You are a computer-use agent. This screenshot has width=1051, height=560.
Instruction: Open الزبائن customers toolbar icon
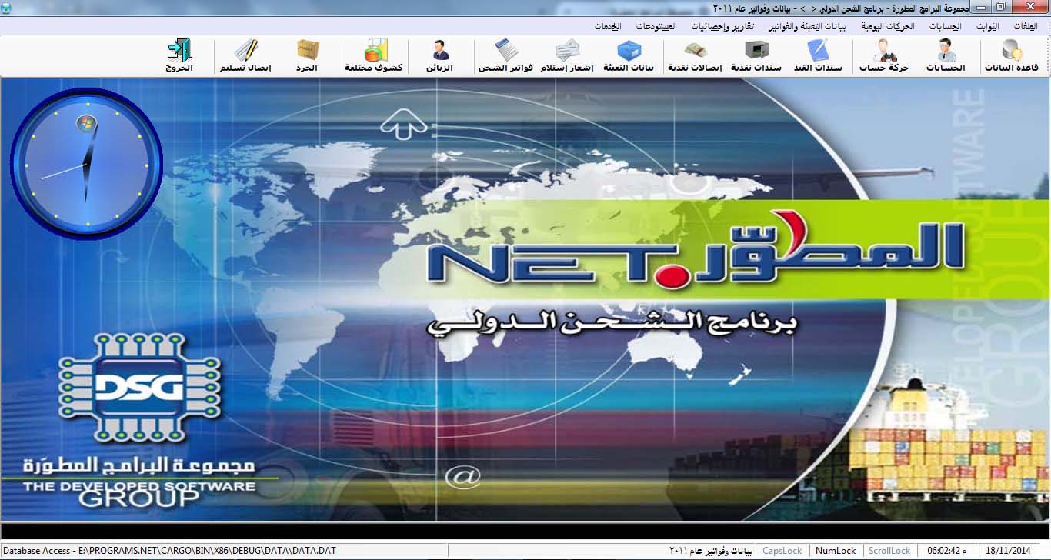[440, 56]
